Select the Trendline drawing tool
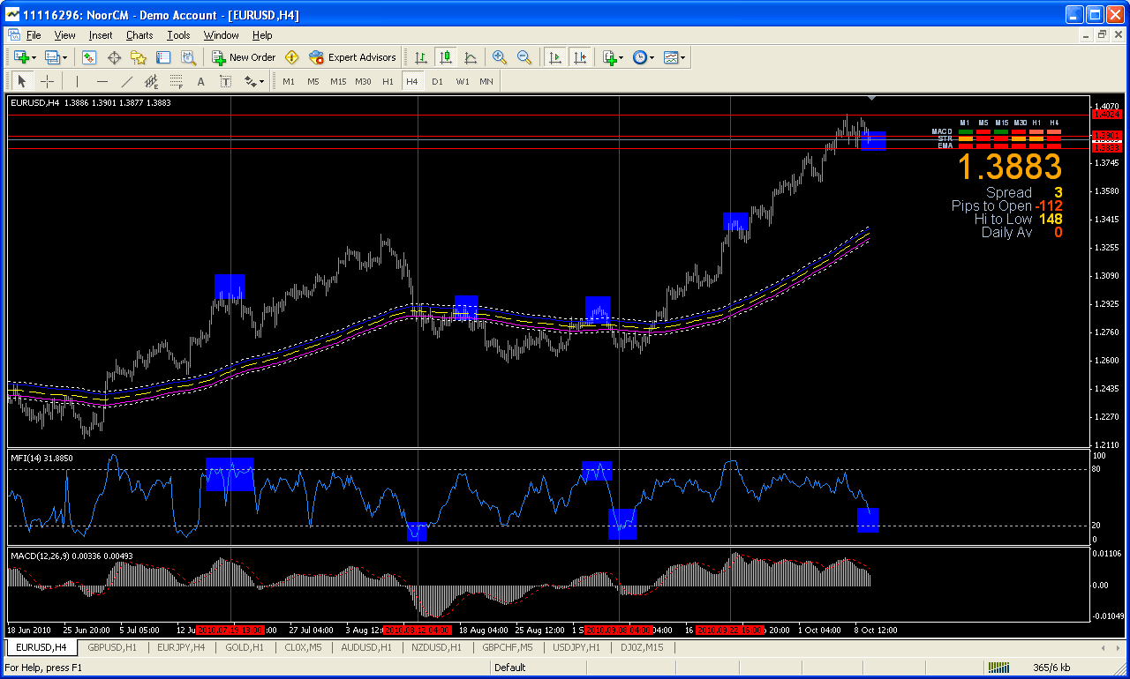 tap(126, 81)
